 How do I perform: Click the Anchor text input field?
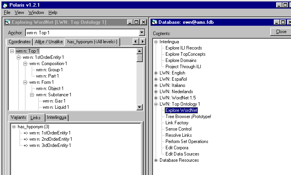[x=81, y=33]
